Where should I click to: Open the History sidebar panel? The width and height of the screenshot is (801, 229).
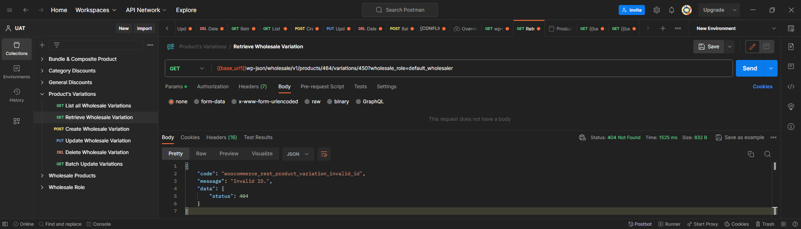tap(17, 95)
